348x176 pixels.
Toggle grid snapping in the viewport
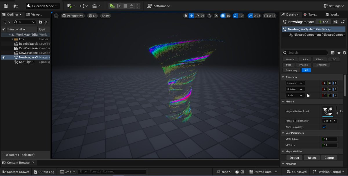coord(223,16)
